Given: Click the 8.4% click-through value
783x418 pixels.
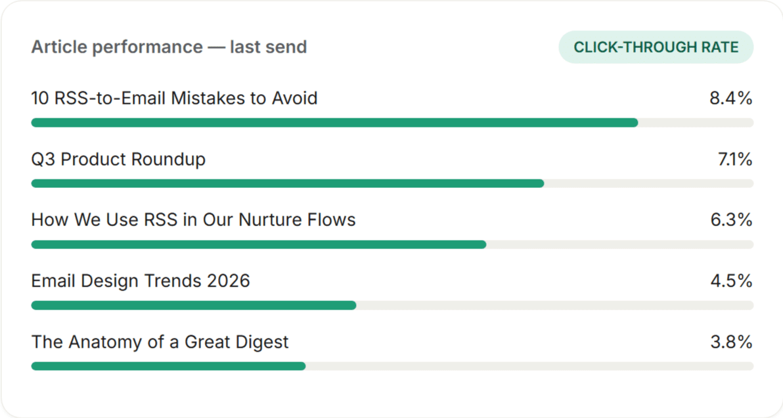Looking at the screenshot, I should tap(731, 98).
